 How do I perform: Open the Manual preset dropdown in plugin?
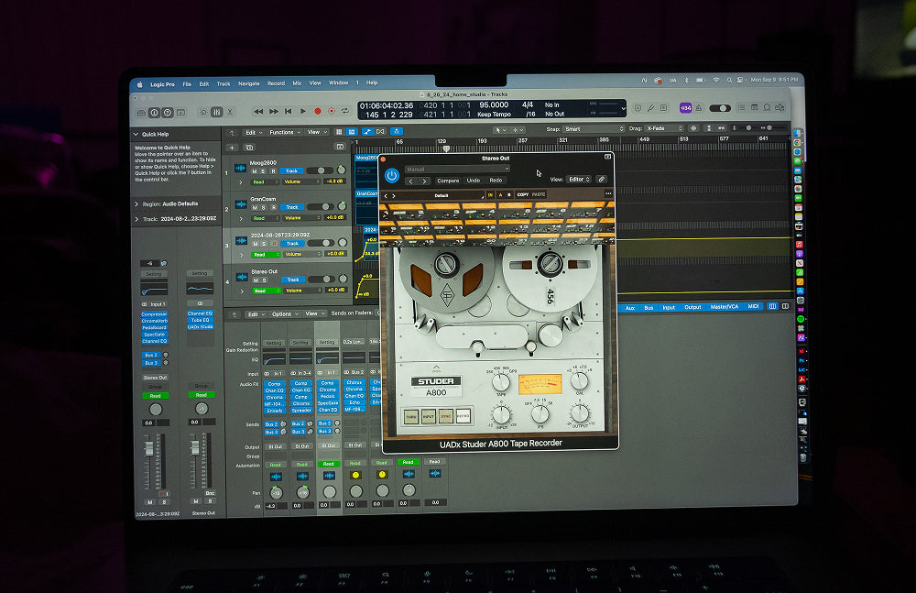point(457,169)
